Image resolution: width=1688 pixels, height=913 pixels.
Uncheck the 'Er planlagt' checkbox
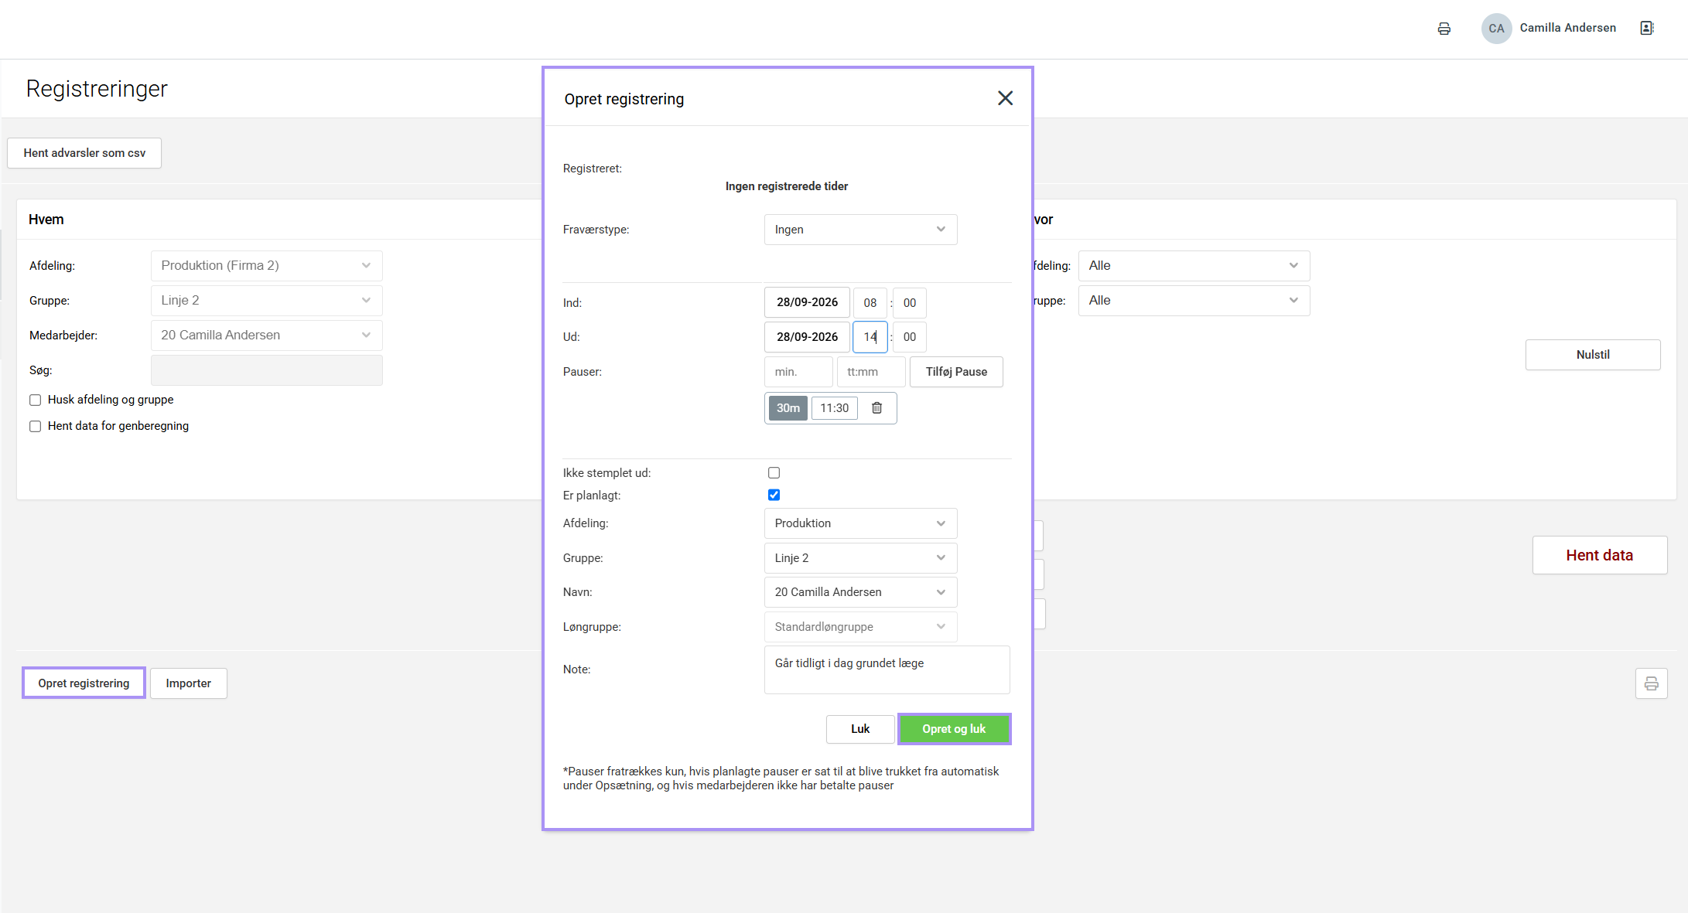click(774, 495)
